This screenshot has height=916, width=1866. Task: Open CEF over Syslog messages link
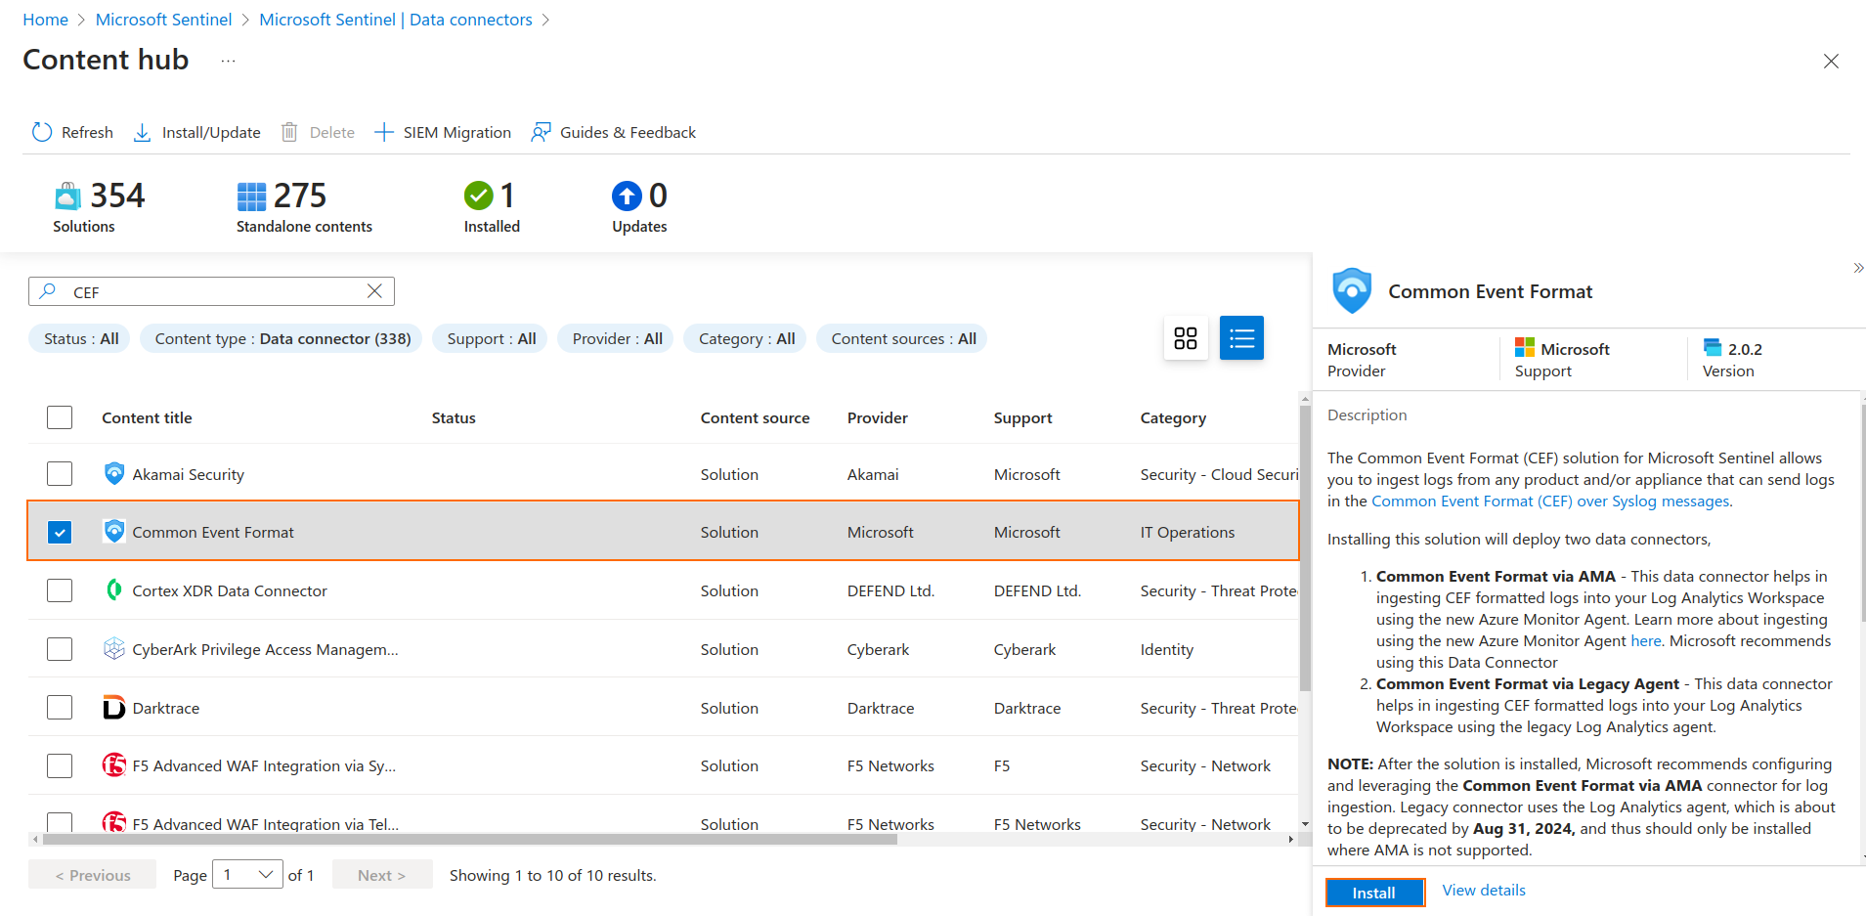point(1550,501)
